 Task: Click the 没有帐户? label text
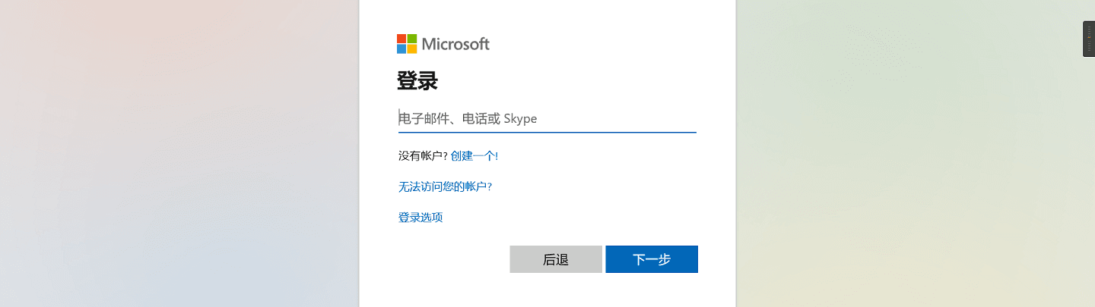[x=423, y=155]
